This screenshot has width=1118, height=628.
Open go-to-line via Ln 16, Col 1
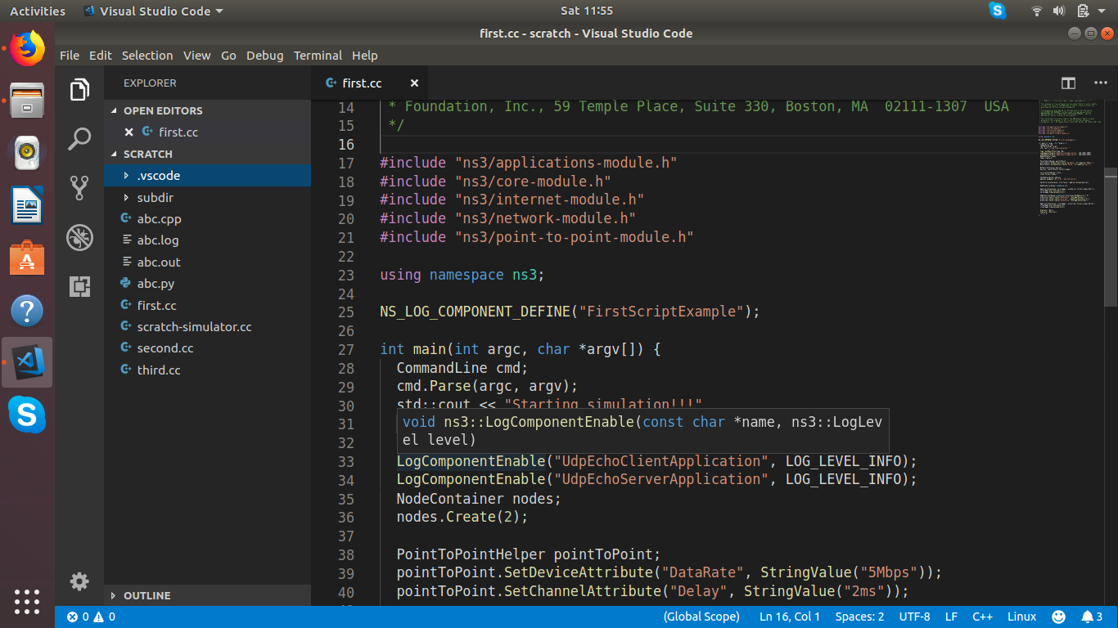pos(789,617)
